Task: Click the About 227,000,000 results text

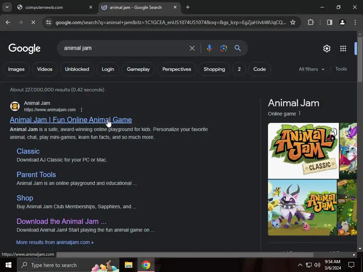Action: [x=57, y=90]
